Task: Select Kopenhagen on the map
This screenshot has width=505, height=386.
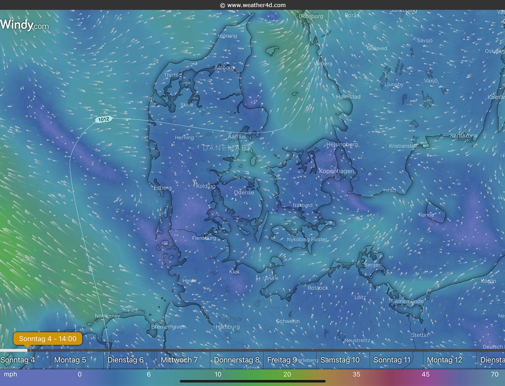Action: 336,171
